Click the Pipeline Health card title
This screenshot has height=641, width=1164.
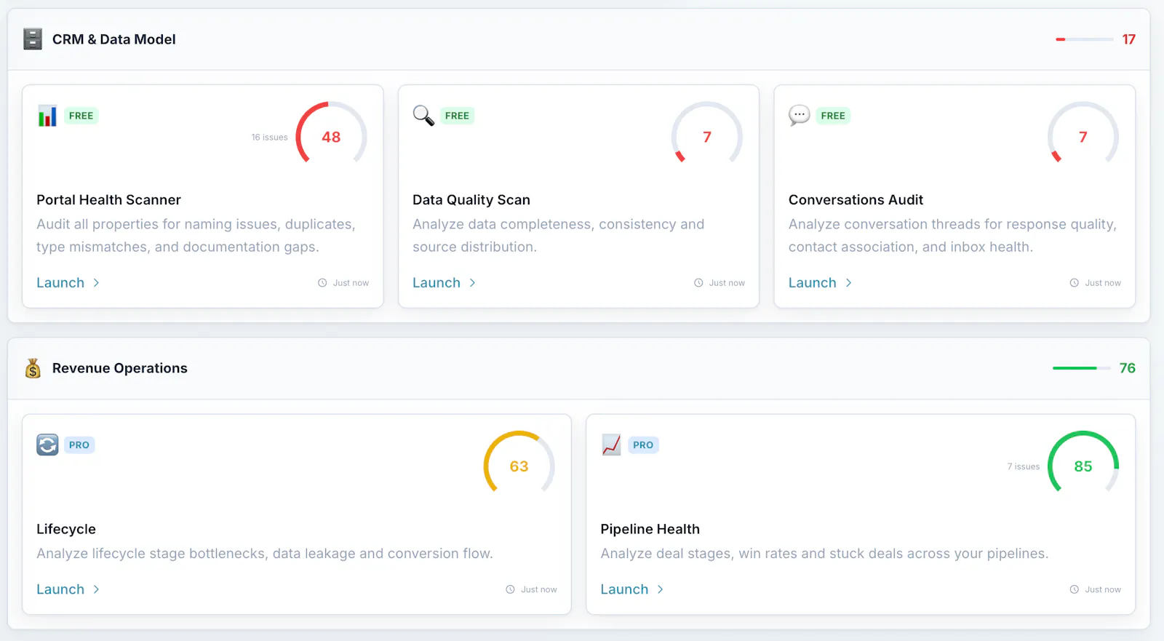650,530
